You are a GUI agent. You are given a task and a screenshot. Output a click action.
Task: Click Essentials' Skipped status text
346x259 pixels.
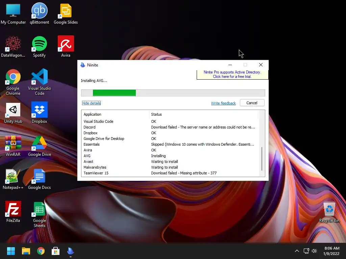tap(203, 144)
